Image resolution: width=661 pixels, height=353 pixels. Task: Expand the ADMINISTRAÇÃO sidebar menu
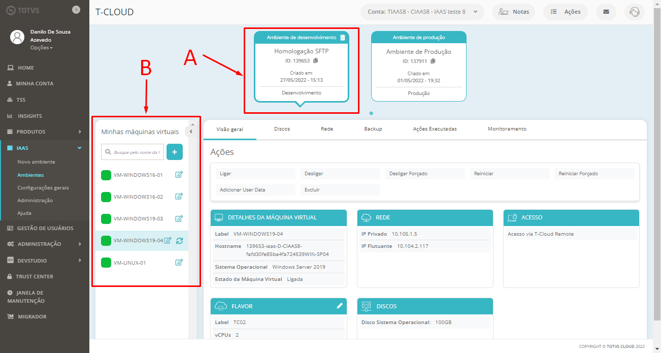coord(45,244)
